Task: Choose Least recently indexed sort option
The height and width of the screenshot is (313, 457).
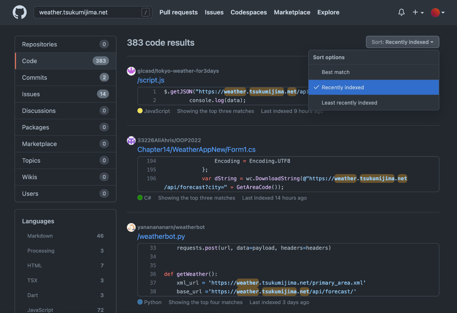Action: coord(349,103)
